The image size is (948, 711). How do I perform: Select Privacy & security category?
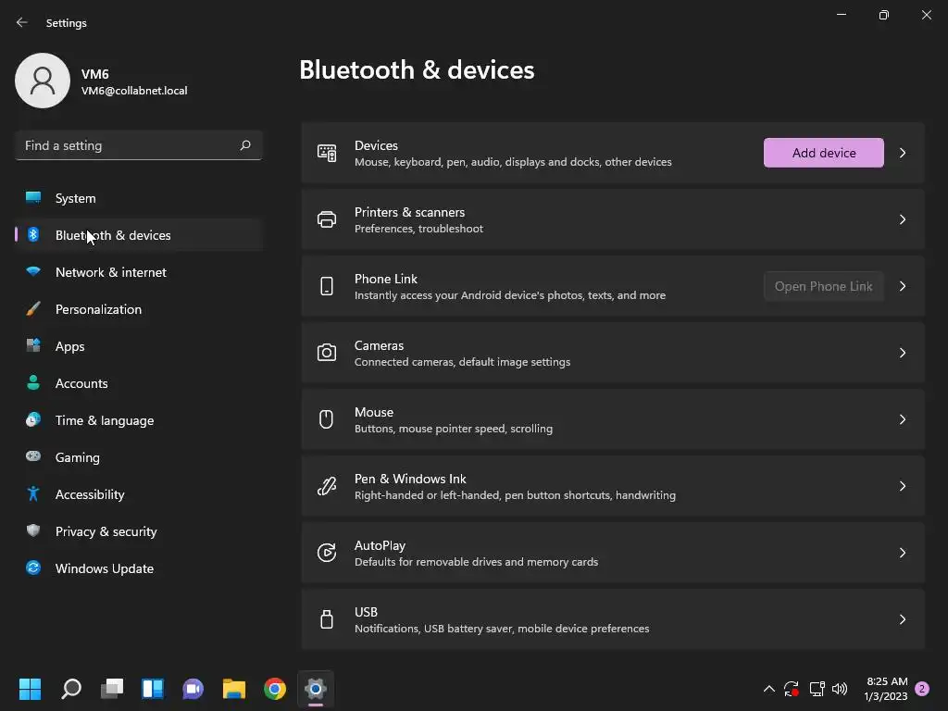(x=139, y=530)
